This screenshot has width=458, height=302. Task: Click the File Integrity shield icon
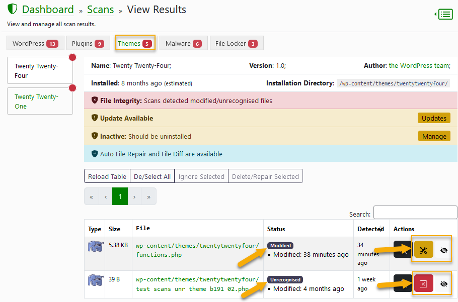click(x=95, y=100)
